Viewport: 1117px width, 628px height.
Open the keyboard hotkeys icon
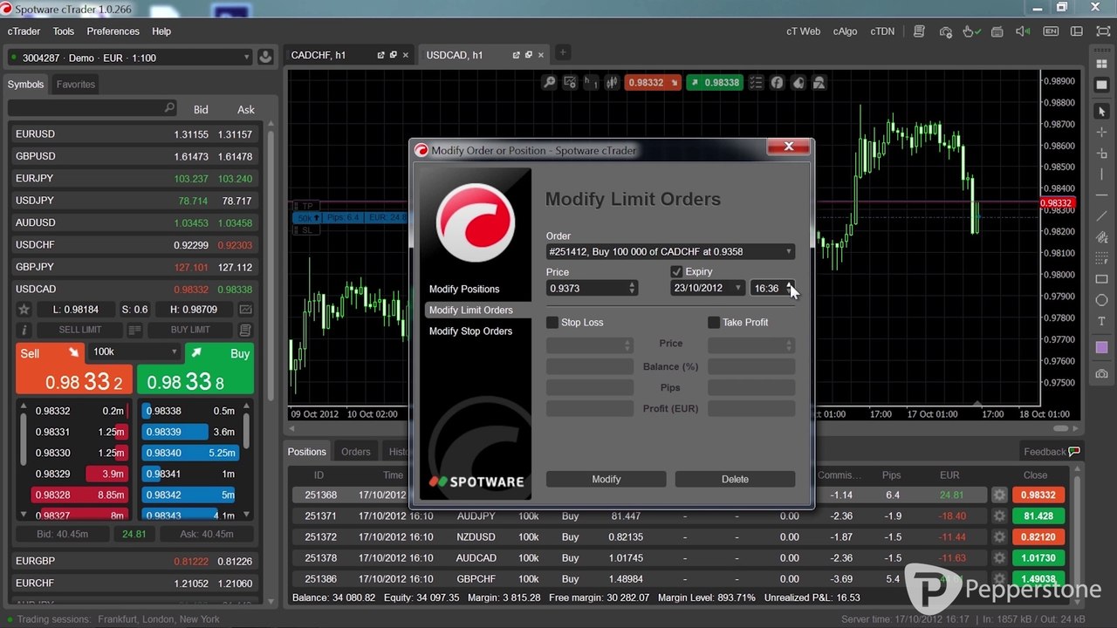pyautogui.click(x=998, y=31)
